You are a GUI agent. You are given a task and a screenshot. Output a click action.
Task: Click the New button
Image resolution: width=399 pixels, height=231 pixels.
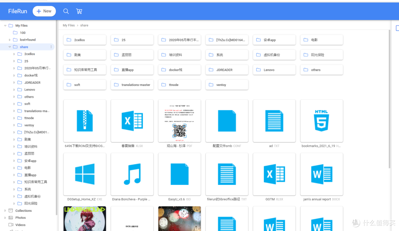(44, 11)
